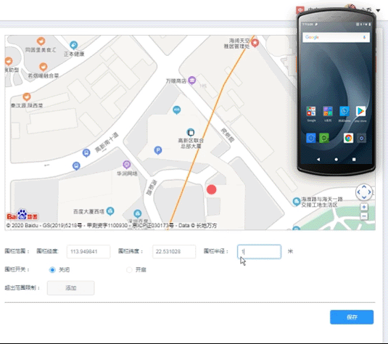Image resolution: width=388 pixels, height=344 pixels.
Task: Open the Play Store app on phone
Action: pos(360,112)
